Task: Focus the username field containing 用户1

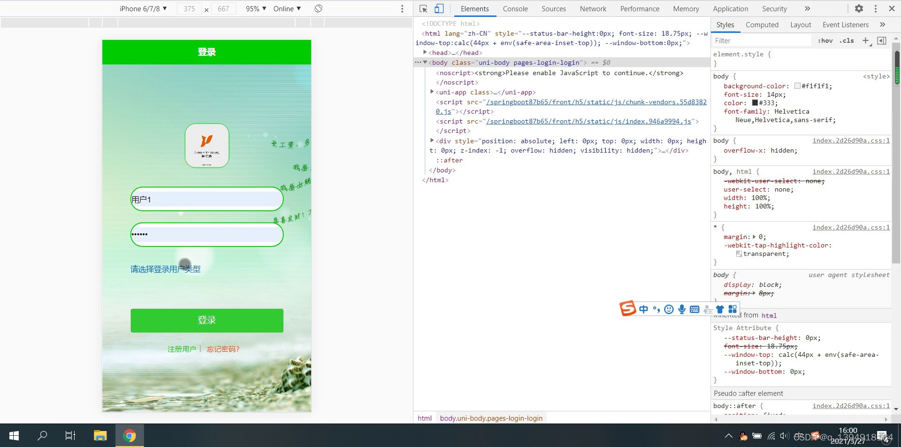Action: [x=207, y=199]
